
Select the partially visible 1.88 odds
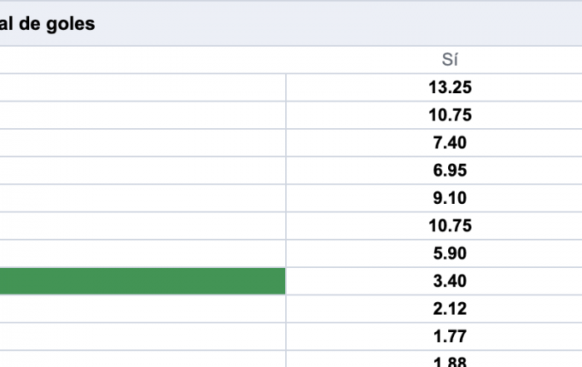(x=450, y=362)
